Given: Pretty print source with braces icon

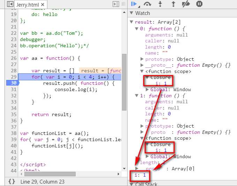Looking at the screenshot, I should coord(12,181).
